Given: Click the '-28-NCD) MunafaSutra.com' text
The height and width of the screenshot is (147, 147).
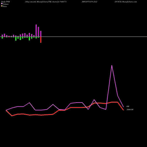Looking at the screenshot, I should point(126,2).
